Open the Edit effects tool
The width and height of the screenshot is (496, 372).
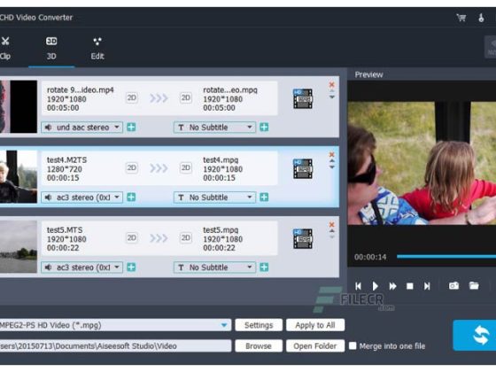(x=97, y=48)
